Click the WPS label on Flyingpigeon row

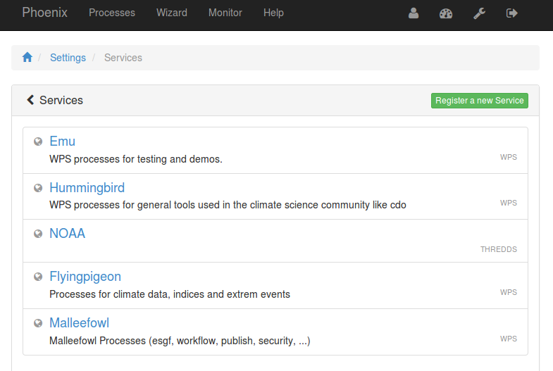508,292
